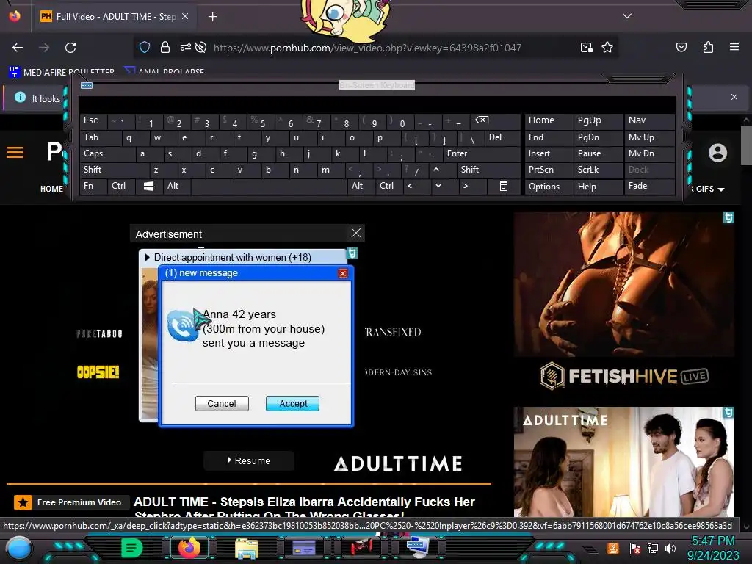Click the PrtScn key on keyboard
This screenshot has width=752, height=564.
pos(549,170)
